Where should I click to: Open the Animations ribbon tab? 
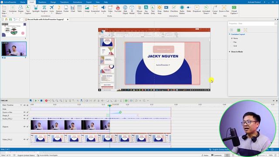78,2
